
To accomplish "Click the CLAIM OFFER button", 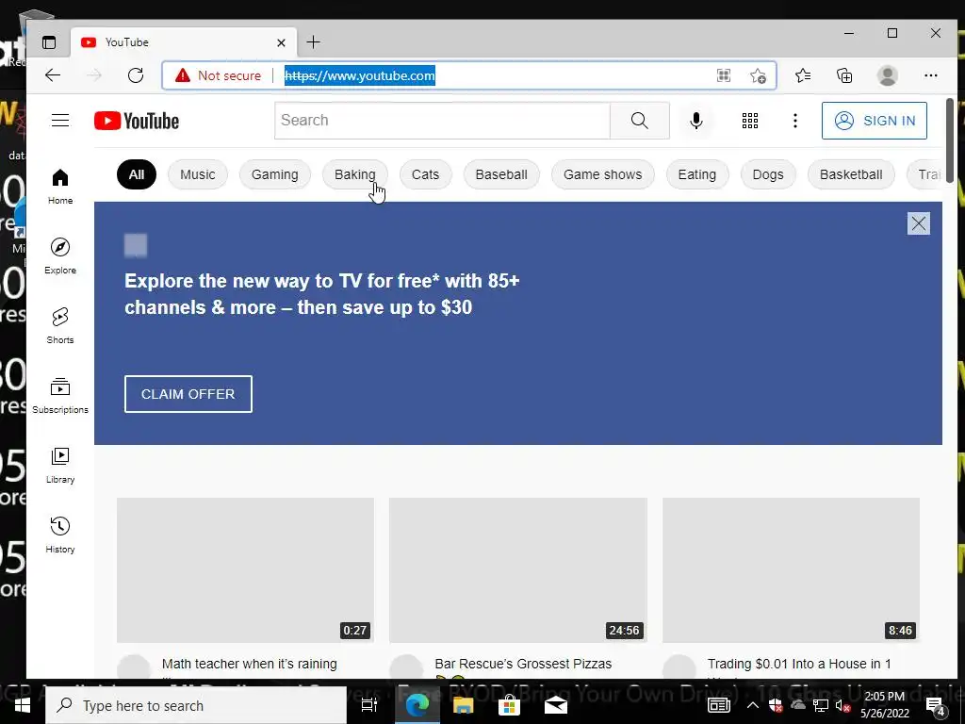I will click(188, 394).
